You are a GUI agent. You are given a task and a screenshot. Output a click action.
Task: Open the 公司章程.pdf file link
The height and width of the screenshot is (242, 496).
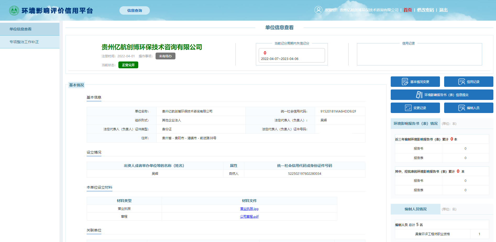[x=249, y=217]
